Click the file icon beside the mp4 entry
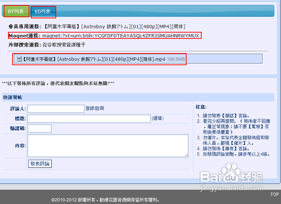This screenshot has height=204, width=281. (19, 59)
